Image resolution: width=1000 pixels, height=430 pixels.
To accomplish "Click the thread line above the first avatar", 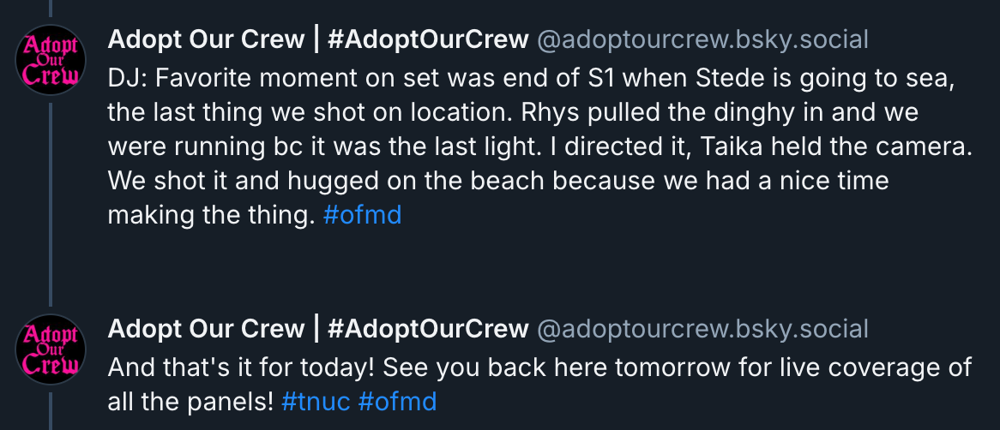I will click(50, 9).
